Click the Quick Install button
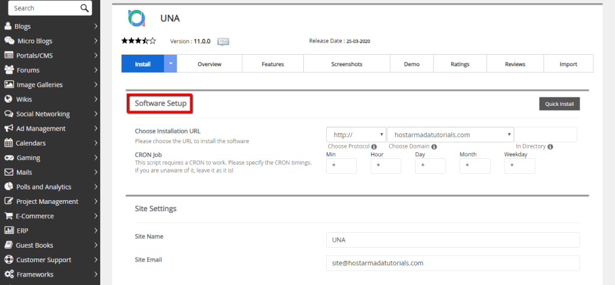Screen dimensions: 615x285 coord(559,104)
